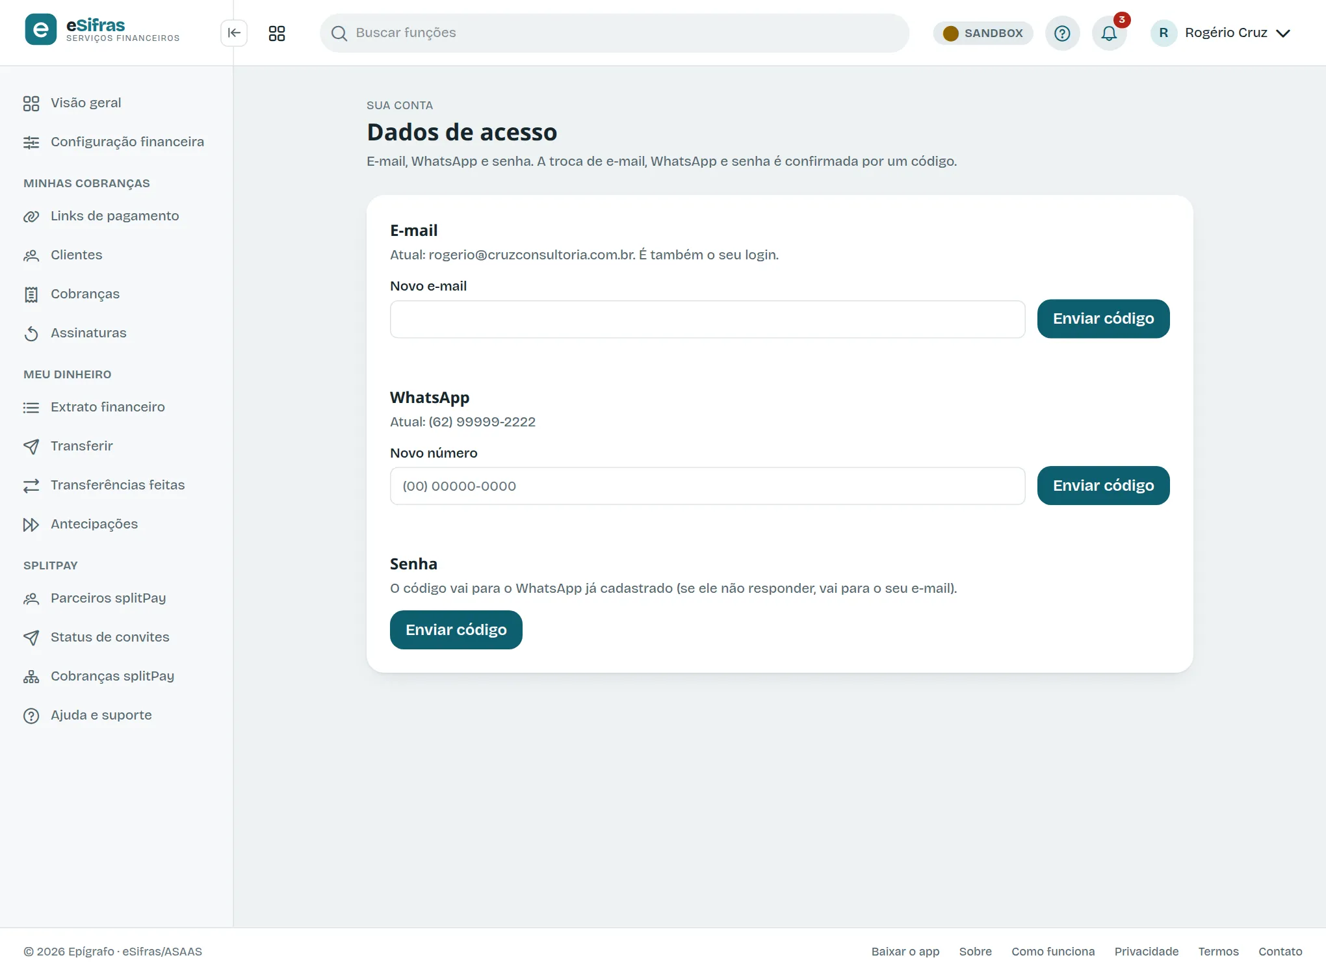The height and width of the screenshot is (975, 1326).
Task: Click the Dados de acesso page title
Action: click(461, 132)
